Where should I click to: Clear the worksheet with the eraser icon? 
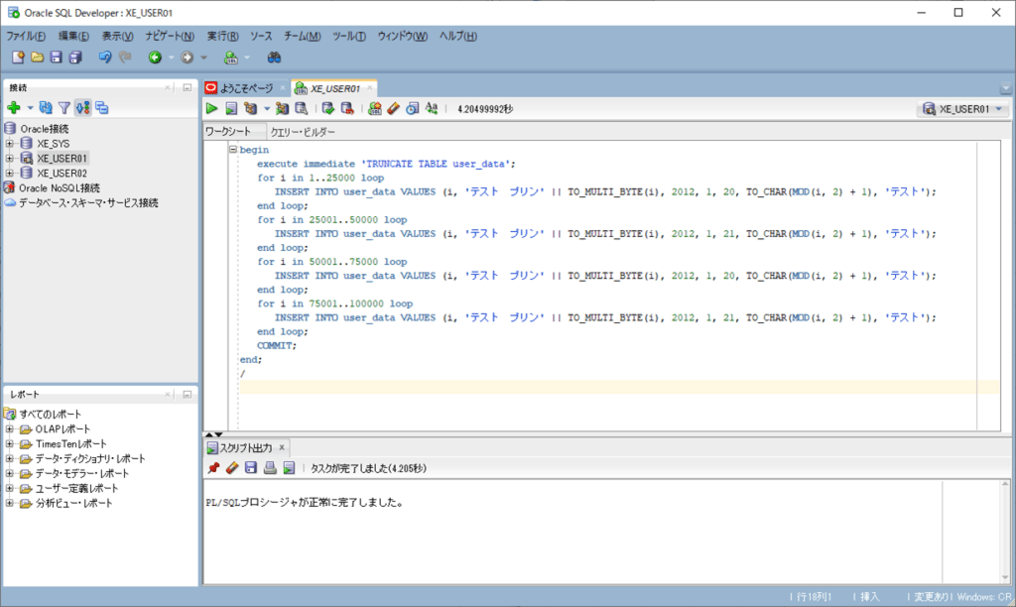[x=393, y=109]
